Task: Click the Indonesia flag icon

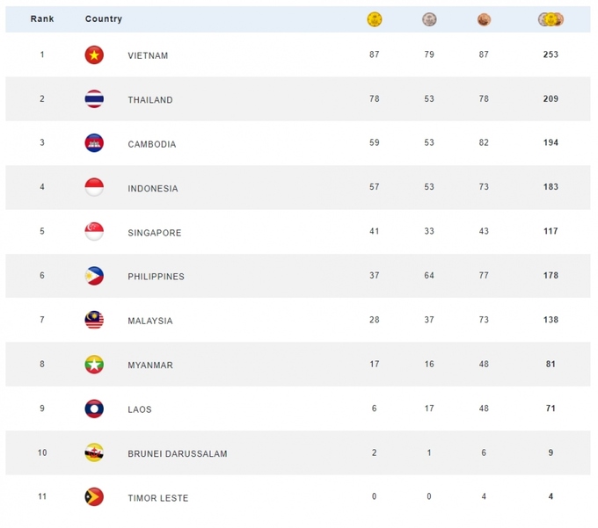Action: point(94,187)
